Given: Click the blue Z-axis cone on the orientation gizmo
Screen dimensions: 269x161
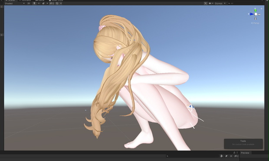Looking at the screenshot, I should point(252,14).
